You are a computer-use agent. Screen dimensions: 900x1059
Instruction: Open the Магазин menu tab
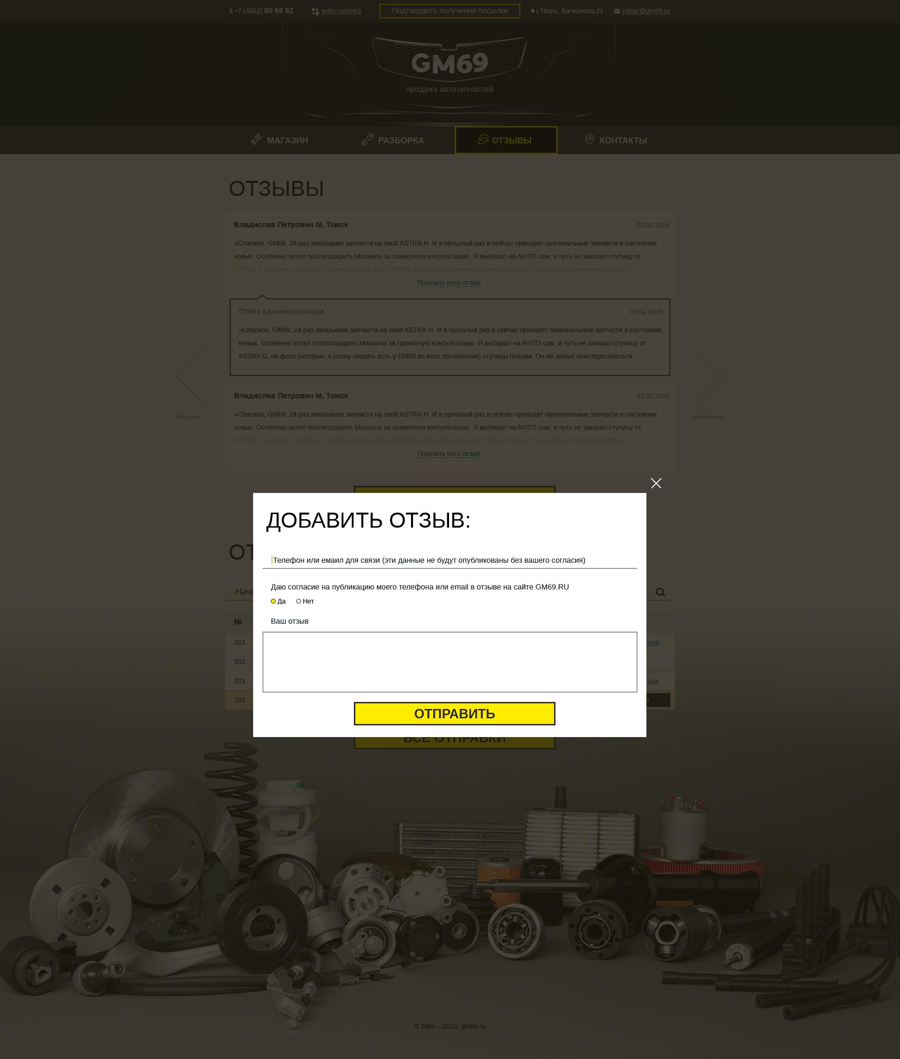coord(279,140)
